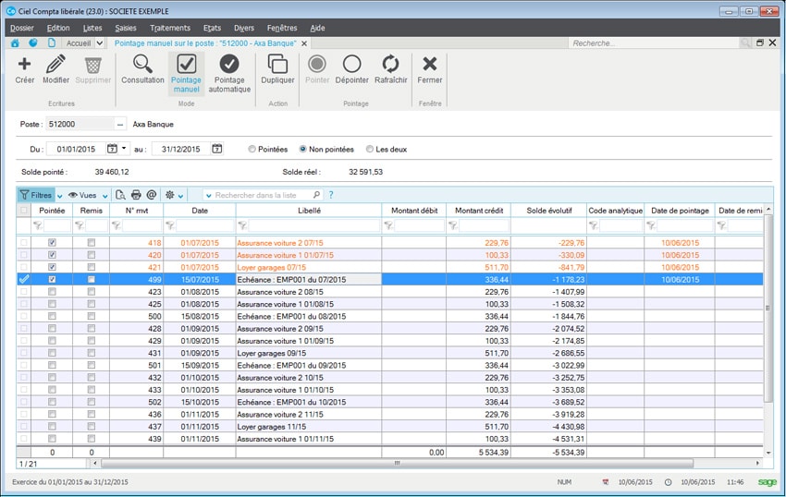Image resolution: width=786 pixels, height=497 pixels.
Task: Uncheck Pointée for movement 418
Action: pos(52,242)
